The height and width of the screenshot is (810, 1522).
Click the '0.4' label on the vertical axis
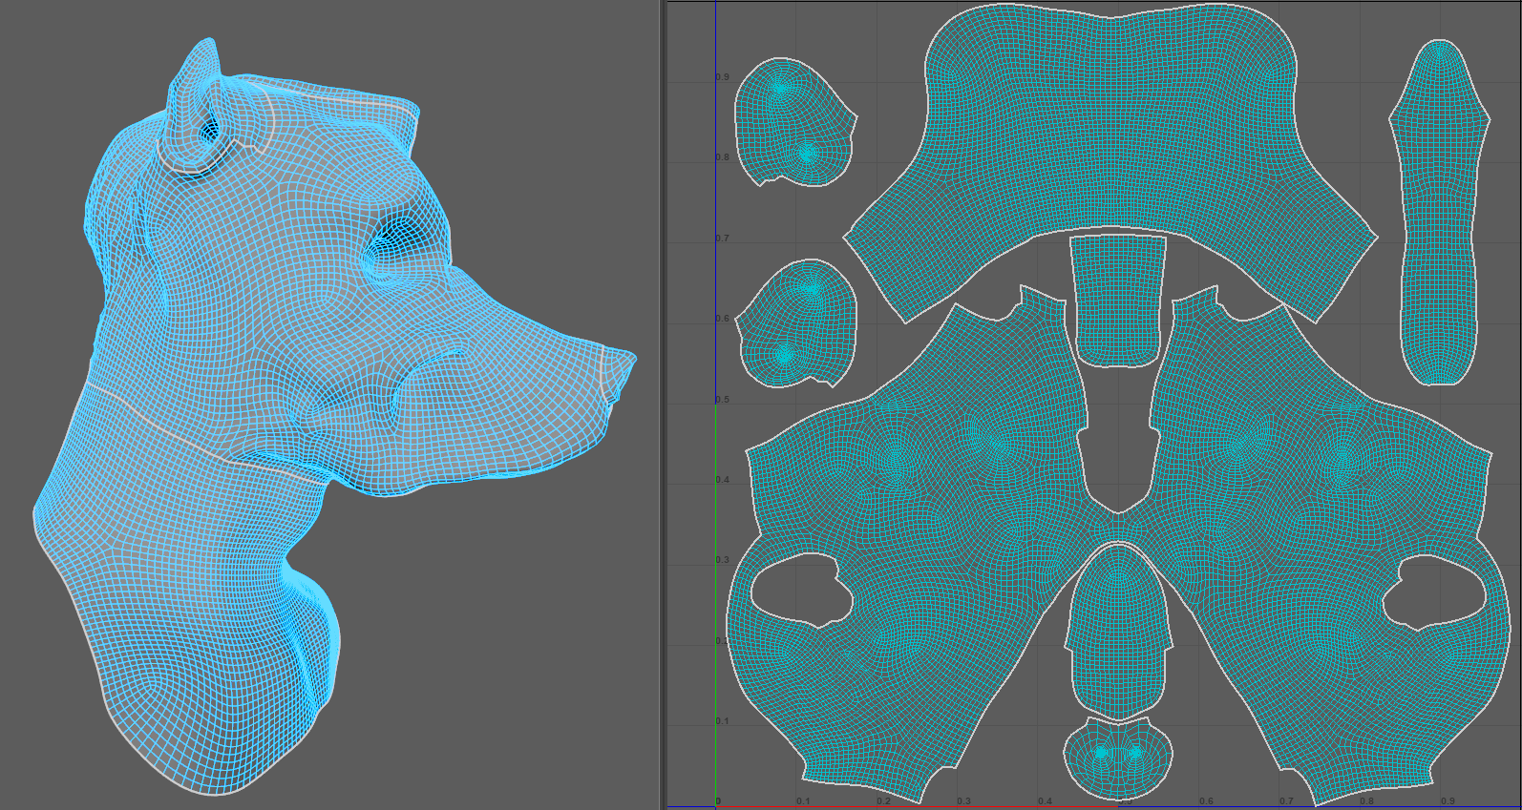point(723,480)
